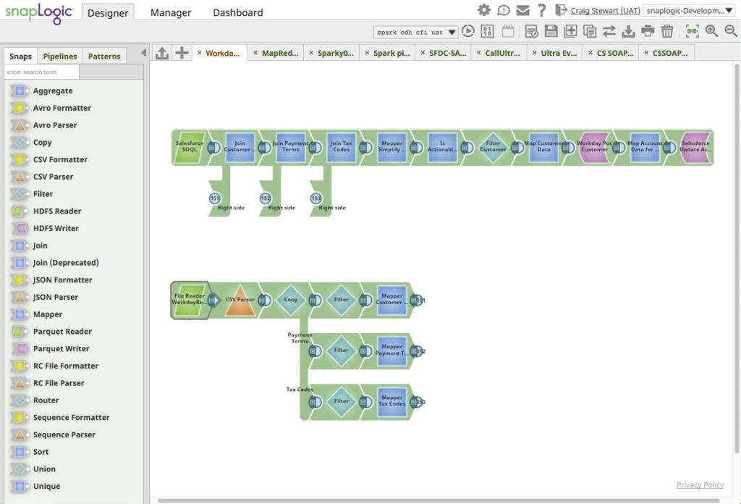Select the Filter Customer snap
Image resolution: width=741 pixels, height=504 pixels.
tap(493, 148)
